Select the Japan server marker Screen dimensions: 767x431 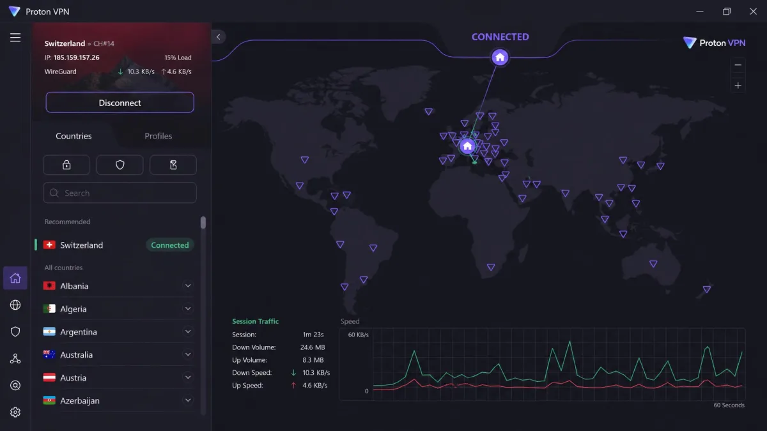pos(660,166)
